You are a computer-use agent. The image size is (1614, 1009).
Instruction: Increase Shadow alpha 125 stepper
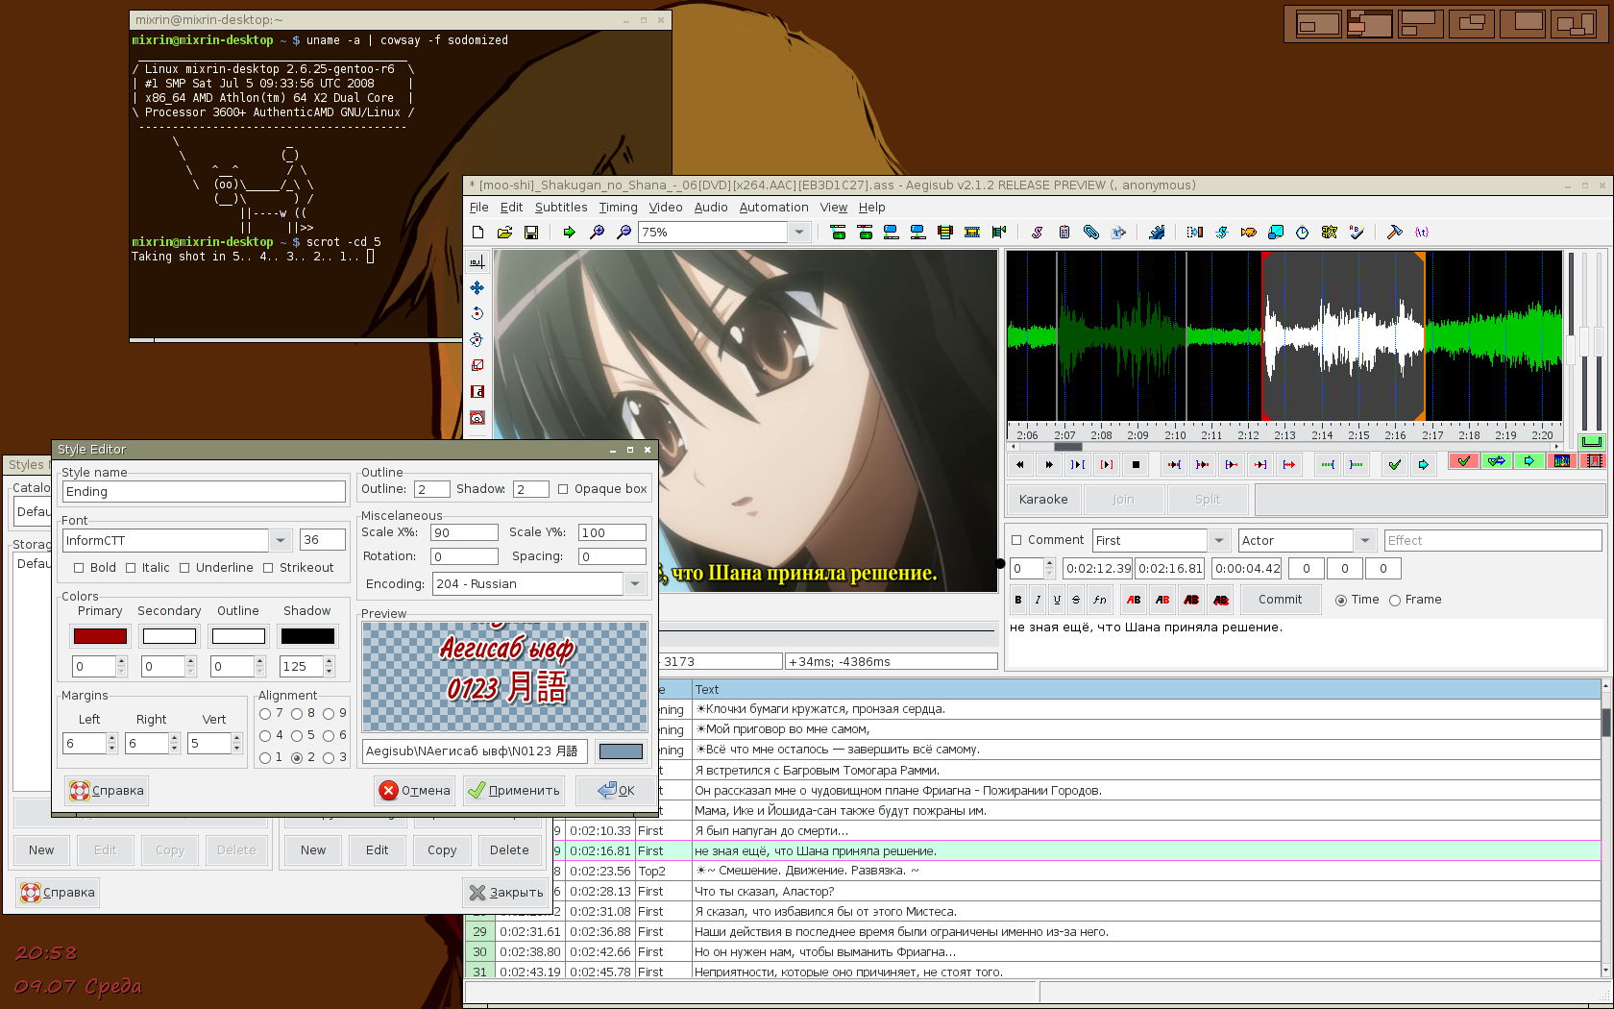[330, 661]
